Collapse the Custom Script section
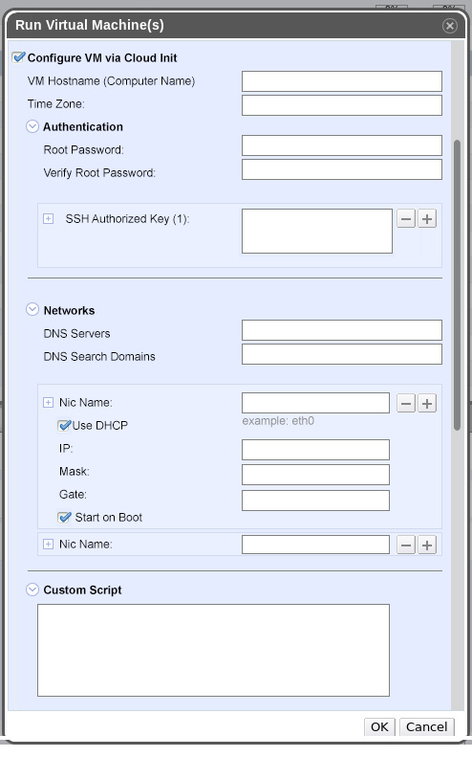 click(x=32, y=590)
